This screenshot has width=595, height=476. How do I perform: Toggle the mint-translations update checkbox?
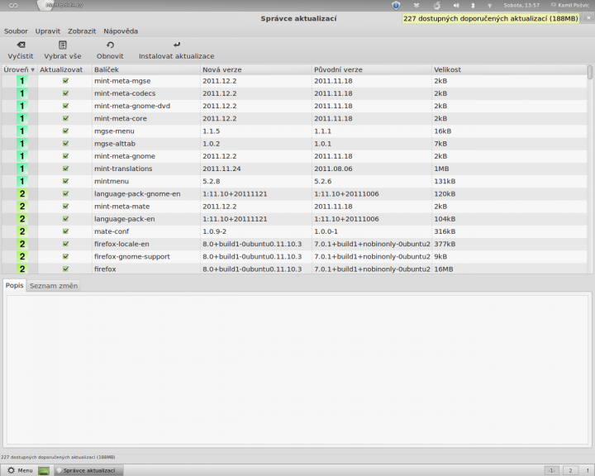[65, 168]
